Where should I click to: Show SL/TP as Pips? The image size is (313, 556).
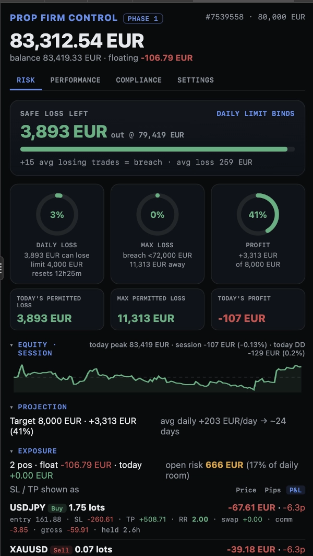point(271,490)
